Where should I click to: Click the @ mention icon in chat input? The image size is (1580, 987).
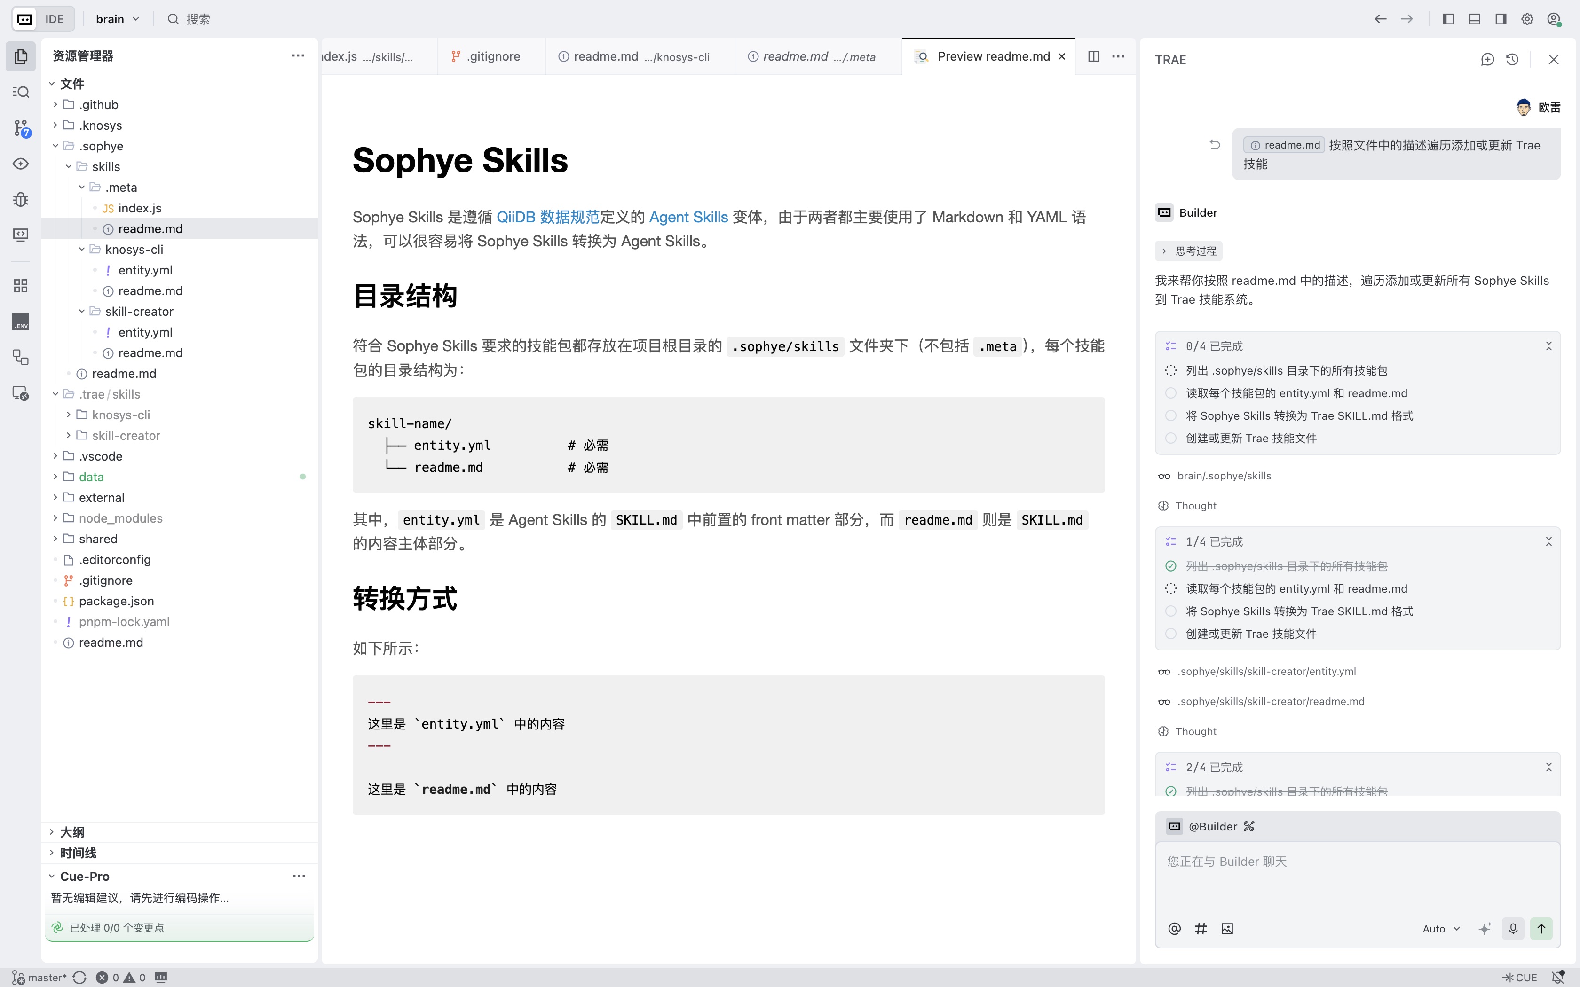click(x=1174, y=928)
